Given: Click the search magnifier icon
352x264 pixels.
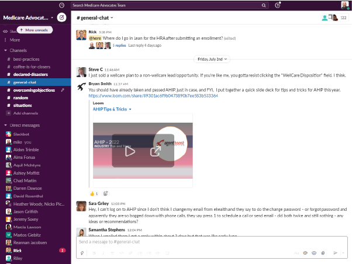Looking at the screenshot, I should point(264,5).
